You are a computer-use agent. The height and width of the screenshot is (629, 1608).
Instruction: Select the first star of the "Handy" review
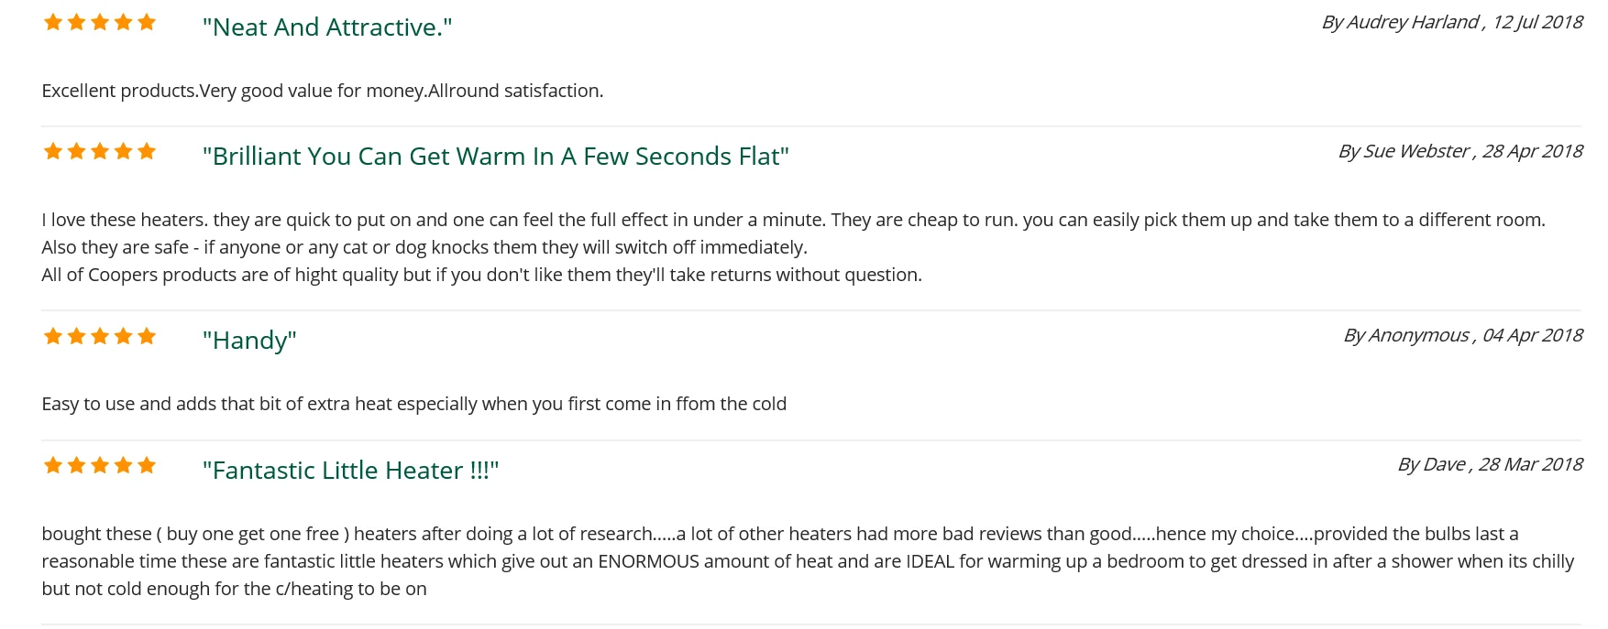53,337
